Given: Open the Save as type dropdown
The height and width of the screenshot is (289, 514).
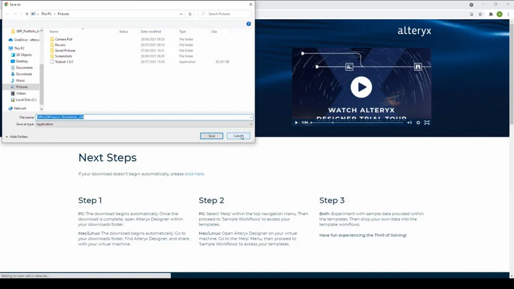Looking at the screenshot, I should [144, 124].
